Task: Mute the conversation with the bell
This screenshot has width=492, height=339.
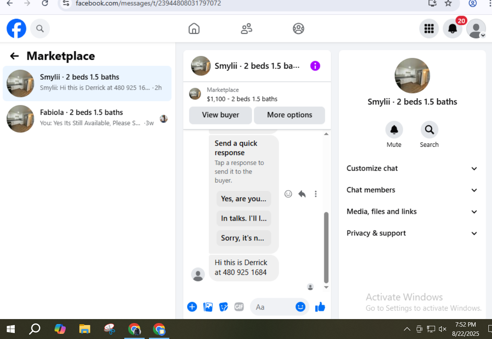Action: point(394,130)
